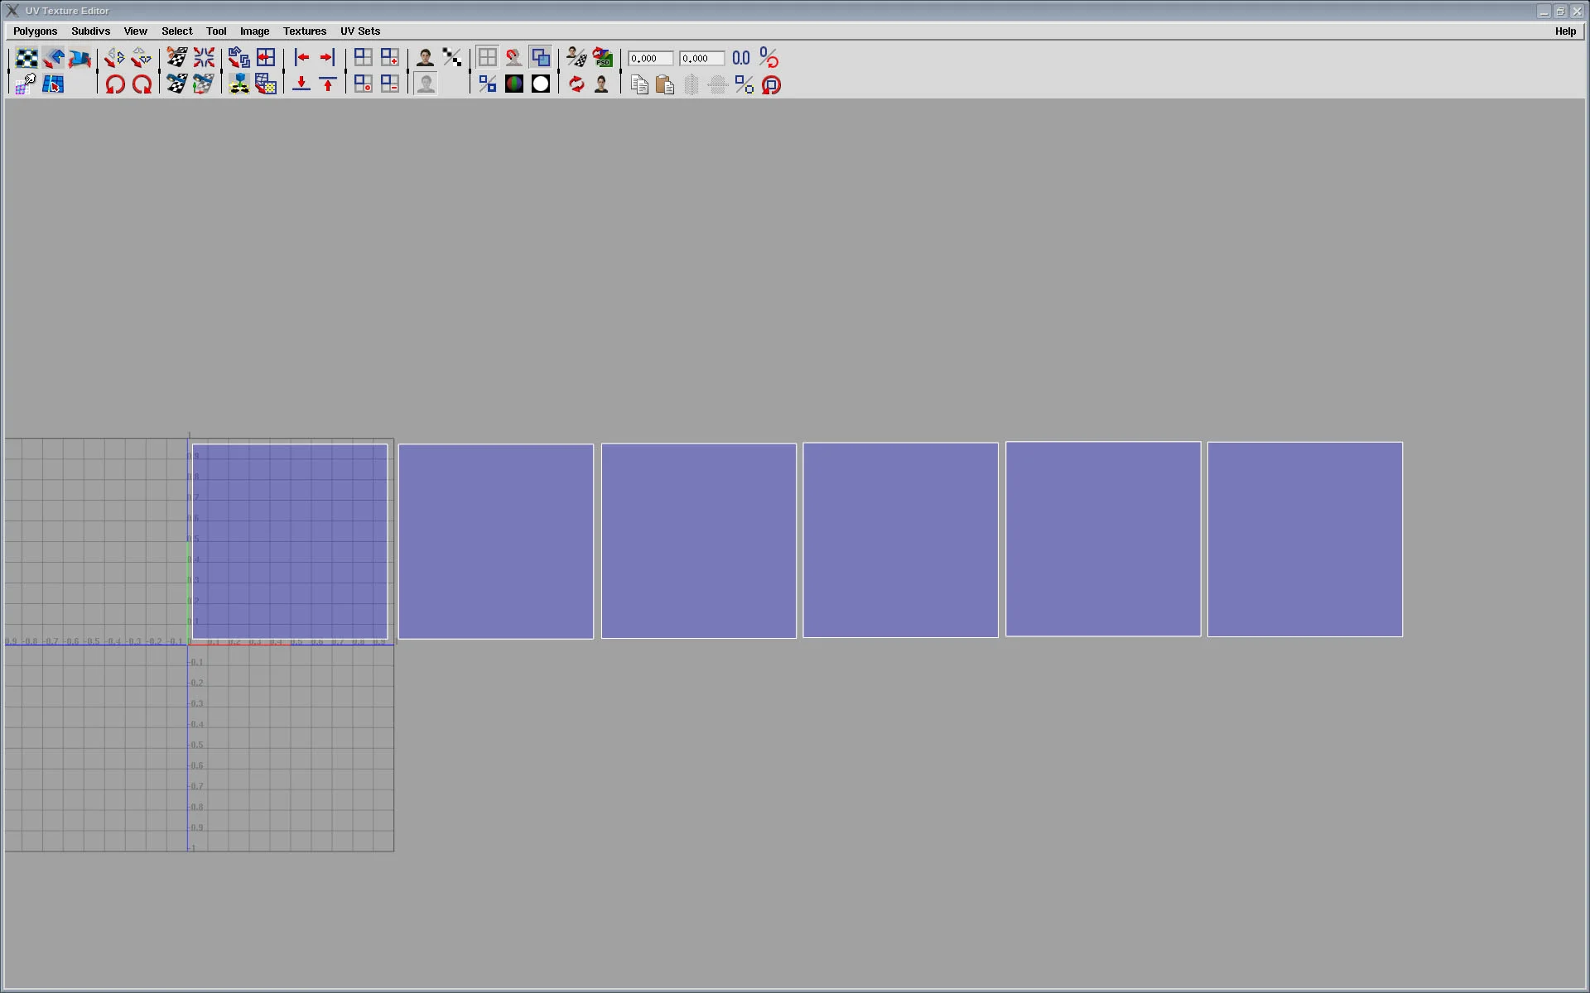Toggle shaded UV display button

541,58
